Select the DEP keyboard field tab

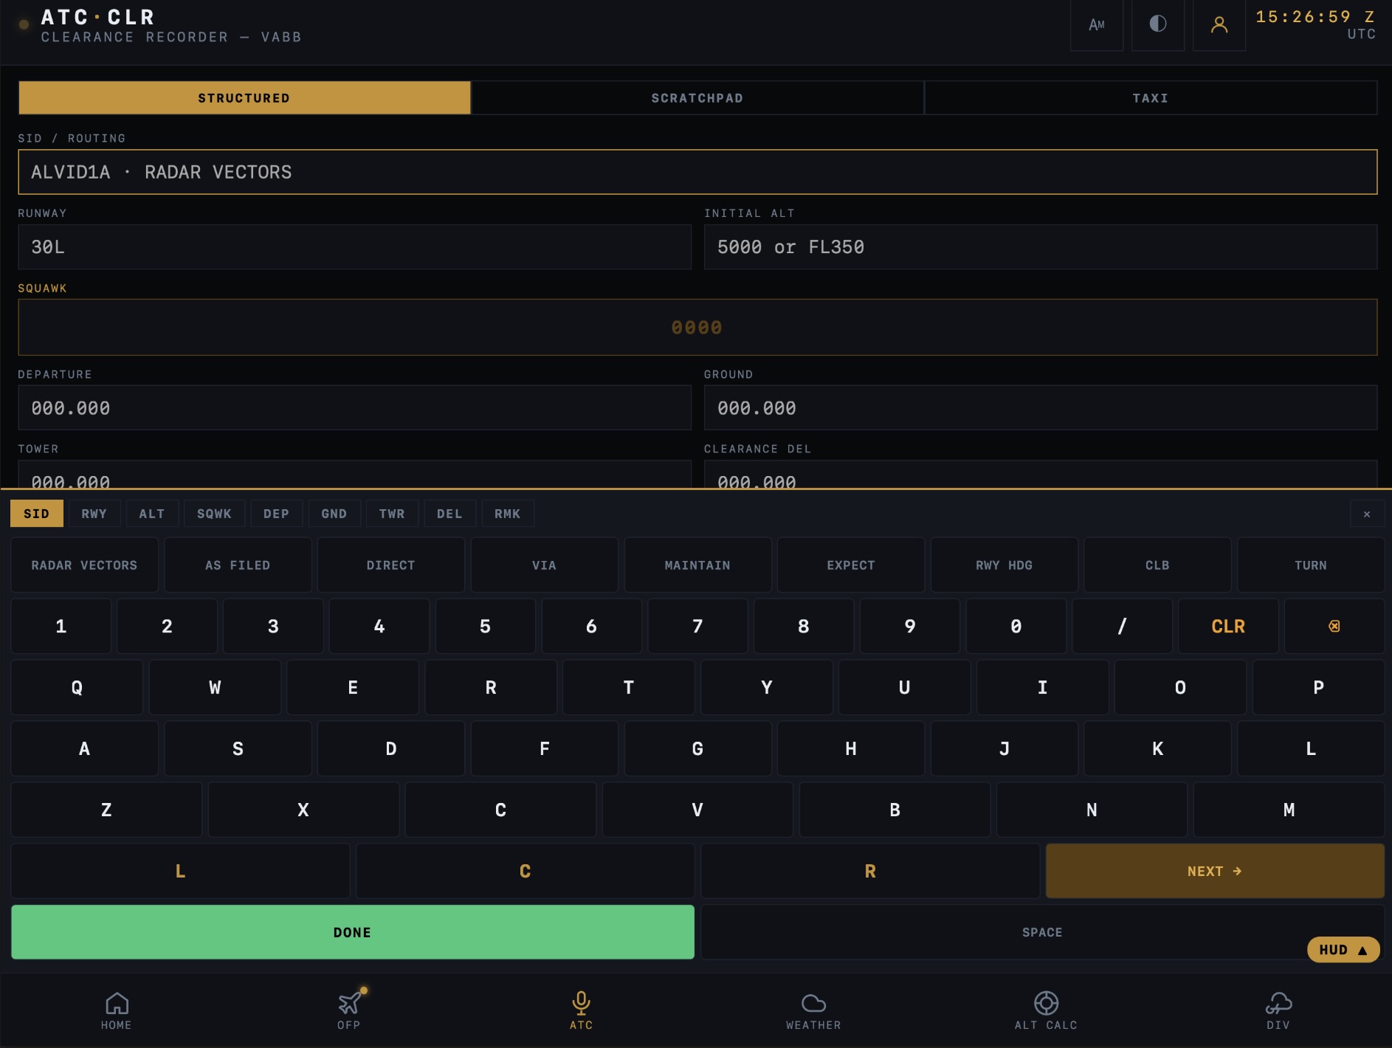[277, 514]
